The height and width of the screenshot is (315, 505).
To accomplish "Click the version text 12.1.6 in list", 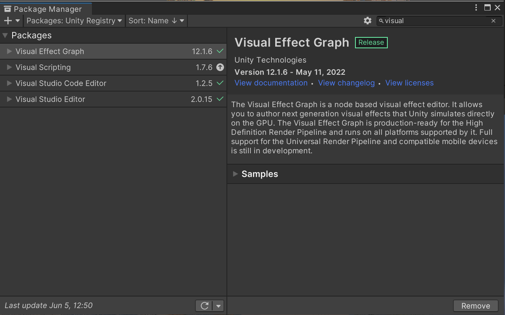I will [x=202, y=51].
